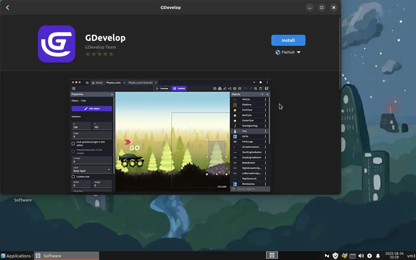The height and width of the screenshot is (260, 416).
Task: Open the Applications menu in taskbar
Action: point(16,256)
